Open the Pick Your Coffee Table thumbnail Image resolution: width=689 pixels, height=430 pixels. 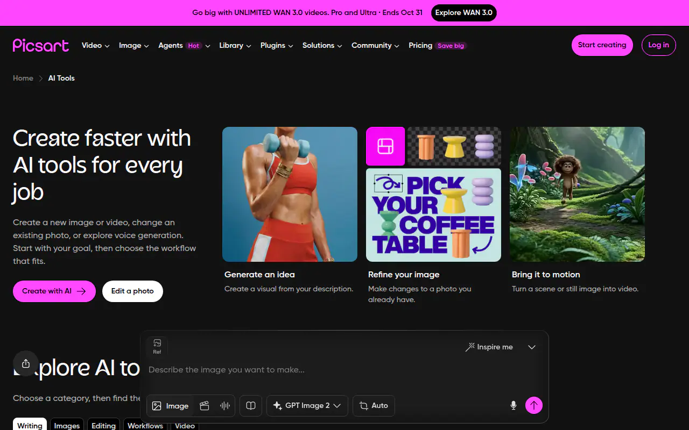click(x=433, y=215)
